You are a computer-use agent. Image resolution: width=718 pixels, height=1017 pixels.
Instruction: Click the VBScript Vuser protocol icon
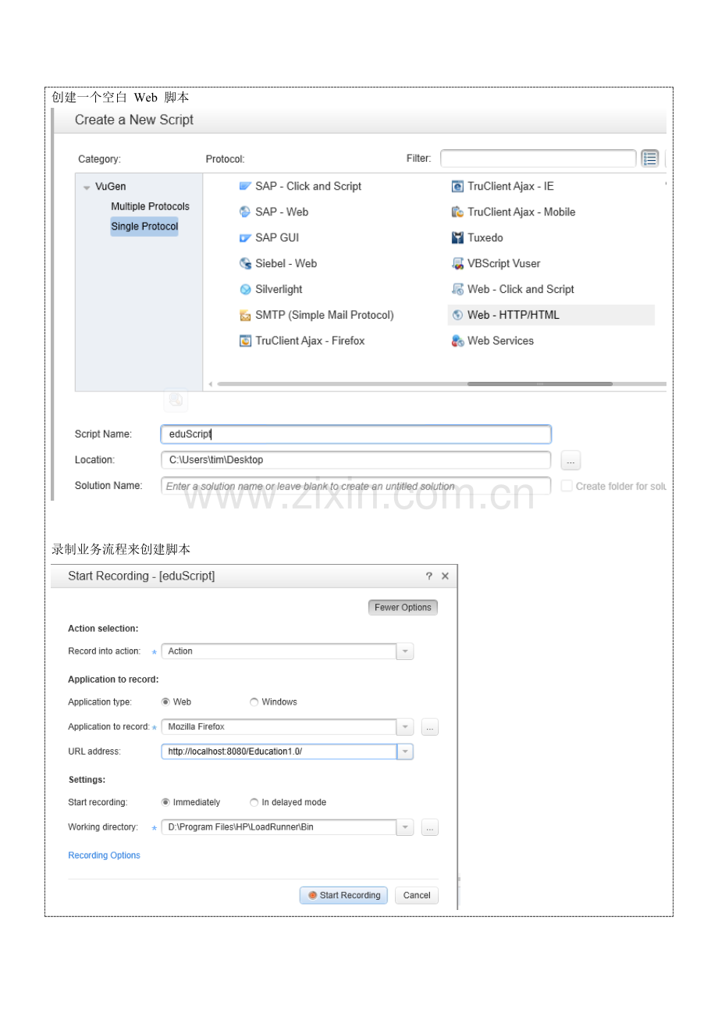[458, 263]
